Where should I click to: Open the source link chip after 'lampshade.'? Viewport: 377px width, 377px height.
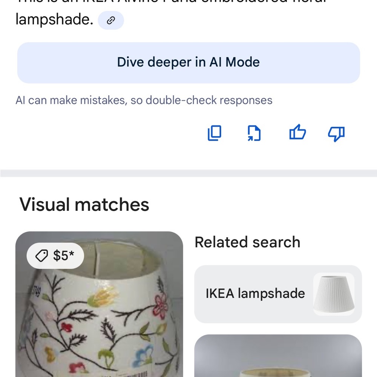click(x=111, y=20)
